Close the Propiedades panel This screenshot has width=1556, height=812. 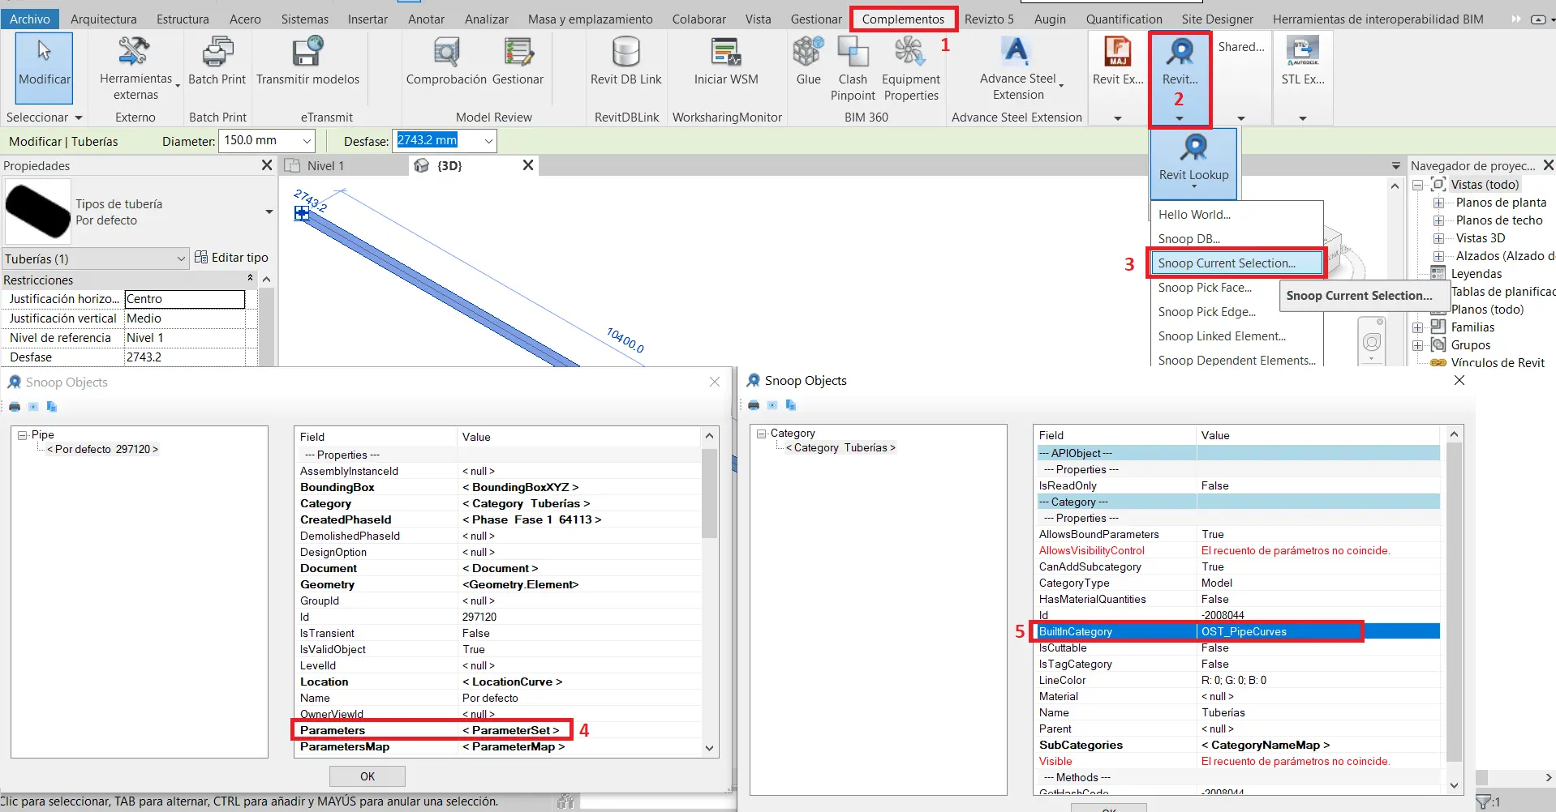[x=267, y=165]
